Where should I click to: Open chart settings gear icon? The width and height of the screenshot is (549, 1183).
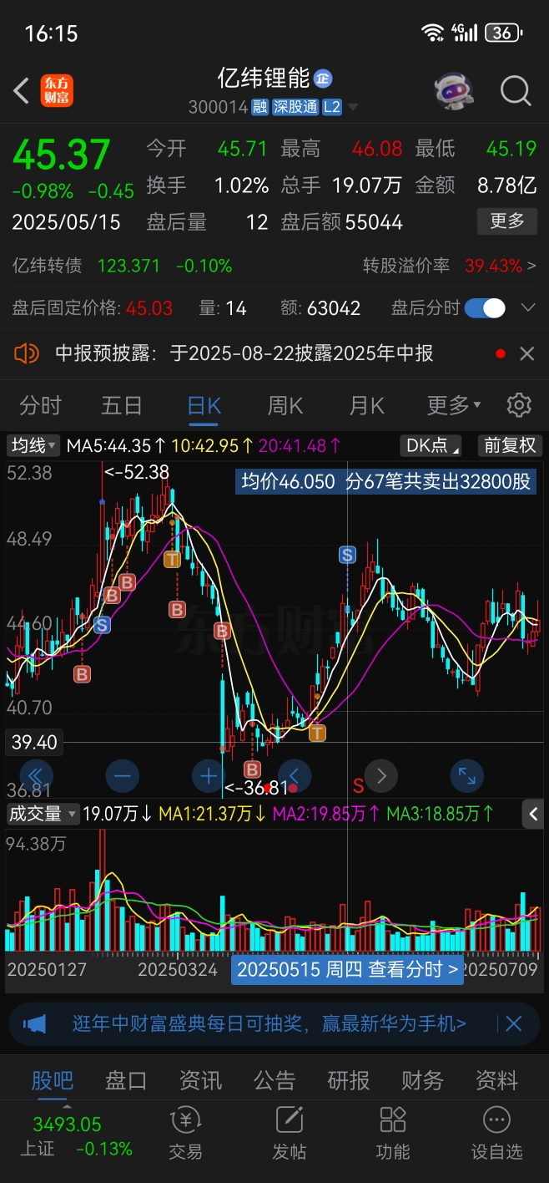point(519,406)
